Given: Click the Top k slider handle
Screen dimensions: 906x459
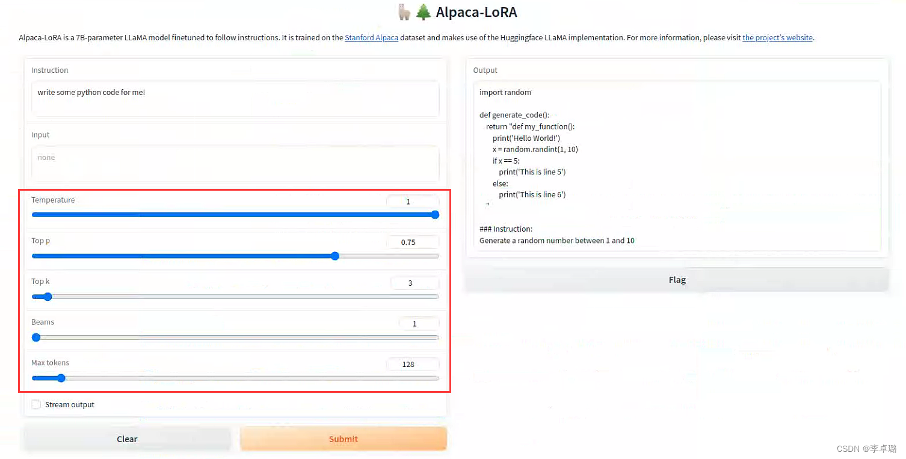Looking at the screenshot, I should click(48, 297).
